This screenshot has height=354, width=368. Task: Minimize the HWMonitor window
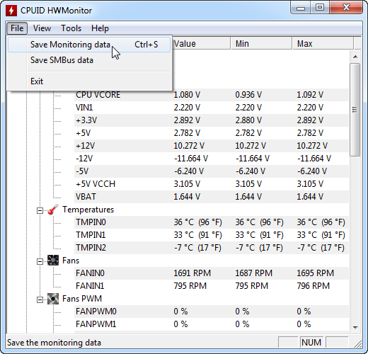(x=301, y=8)
